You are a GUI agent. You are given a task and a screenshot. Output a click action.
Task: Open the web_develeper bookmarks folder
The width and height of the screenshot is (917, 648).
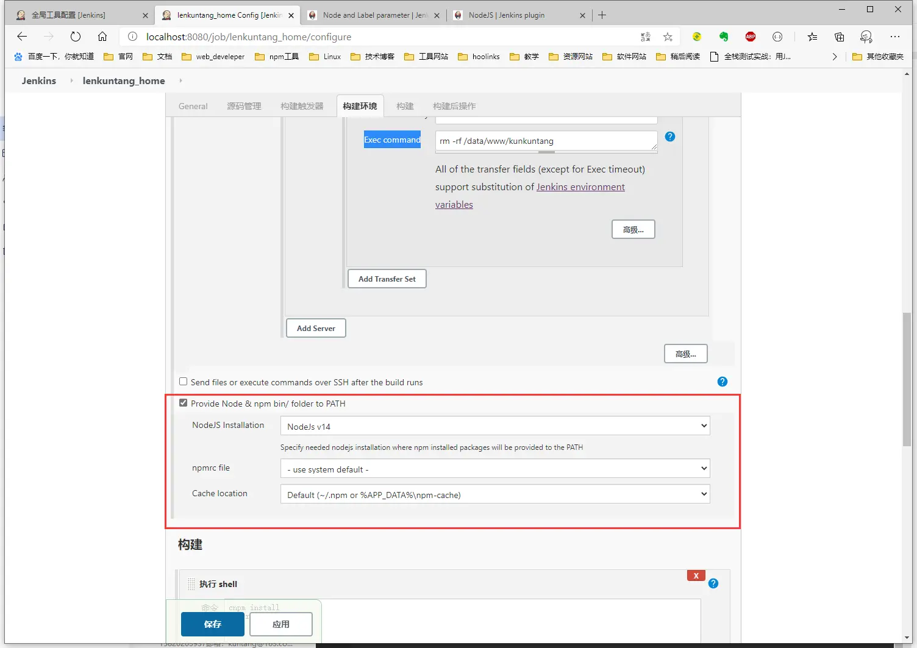point(213,57)
